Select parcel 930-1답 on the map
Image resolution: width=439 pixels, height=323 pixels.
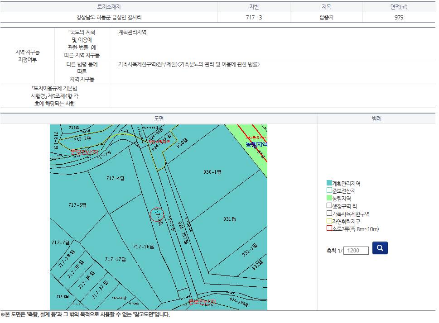click(212, 172)
